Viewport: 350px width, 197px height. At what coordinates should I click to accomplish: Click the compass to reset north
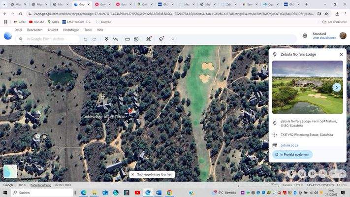323,174
